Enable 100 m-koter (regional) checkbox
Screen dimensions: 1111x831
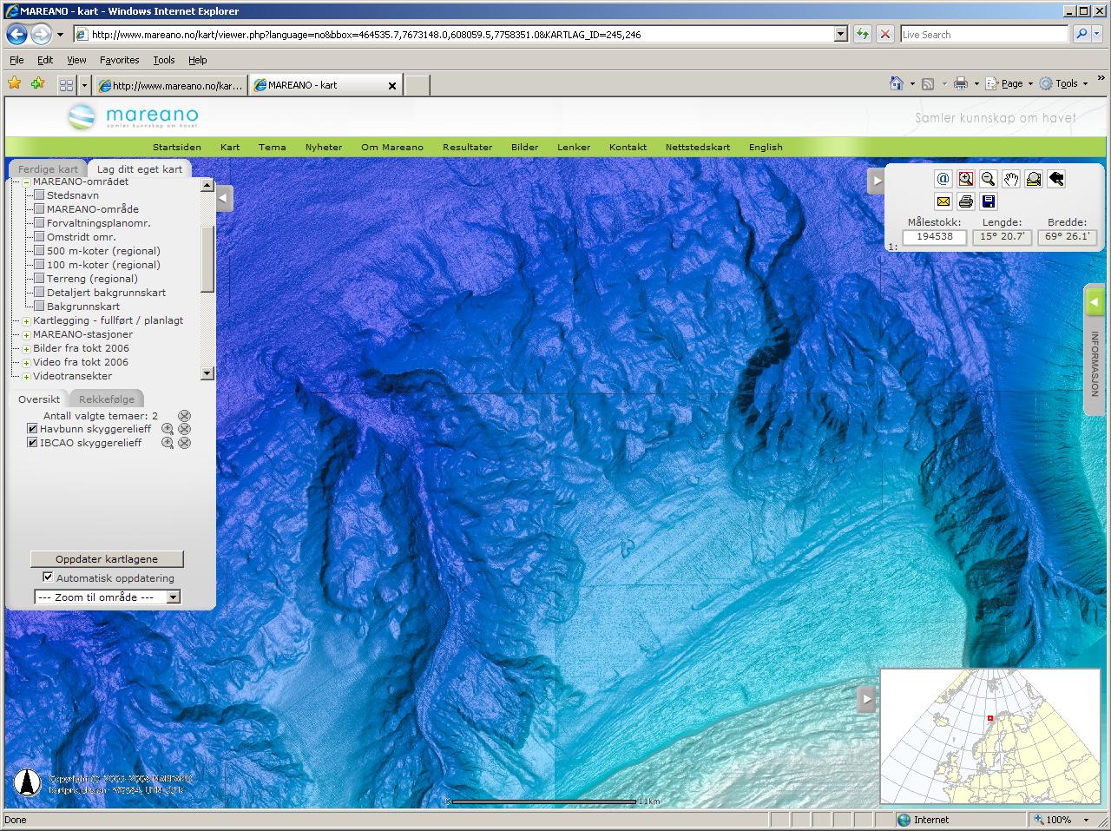(x=39, y=265)
